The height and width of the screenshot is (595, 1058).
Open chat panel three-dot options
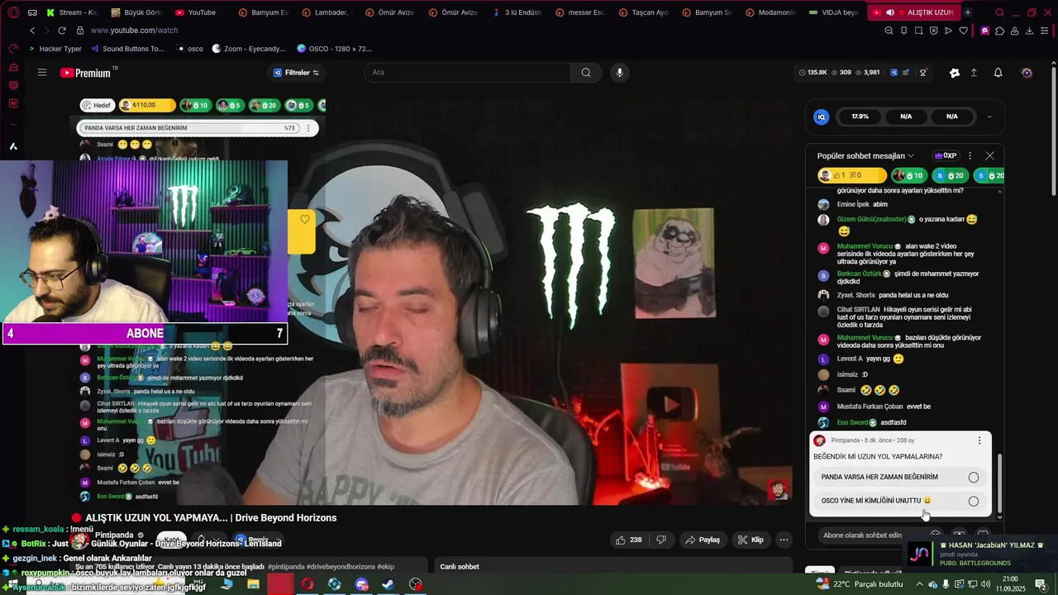click(x=970, y=155)
